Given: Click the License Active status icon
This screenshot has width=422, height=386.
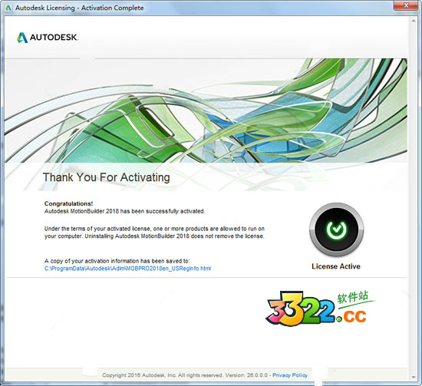Looking at the screenshot, I should pos(336,229).
